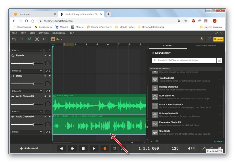Click the rewind transport button

click(61, 149)
